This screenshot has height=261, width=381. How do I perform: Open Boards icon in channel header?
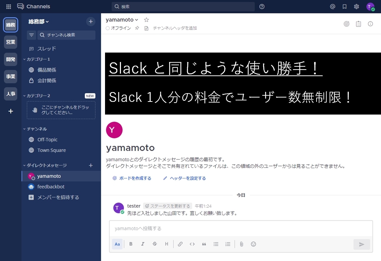pyautogui.click(x=347, y=24)
